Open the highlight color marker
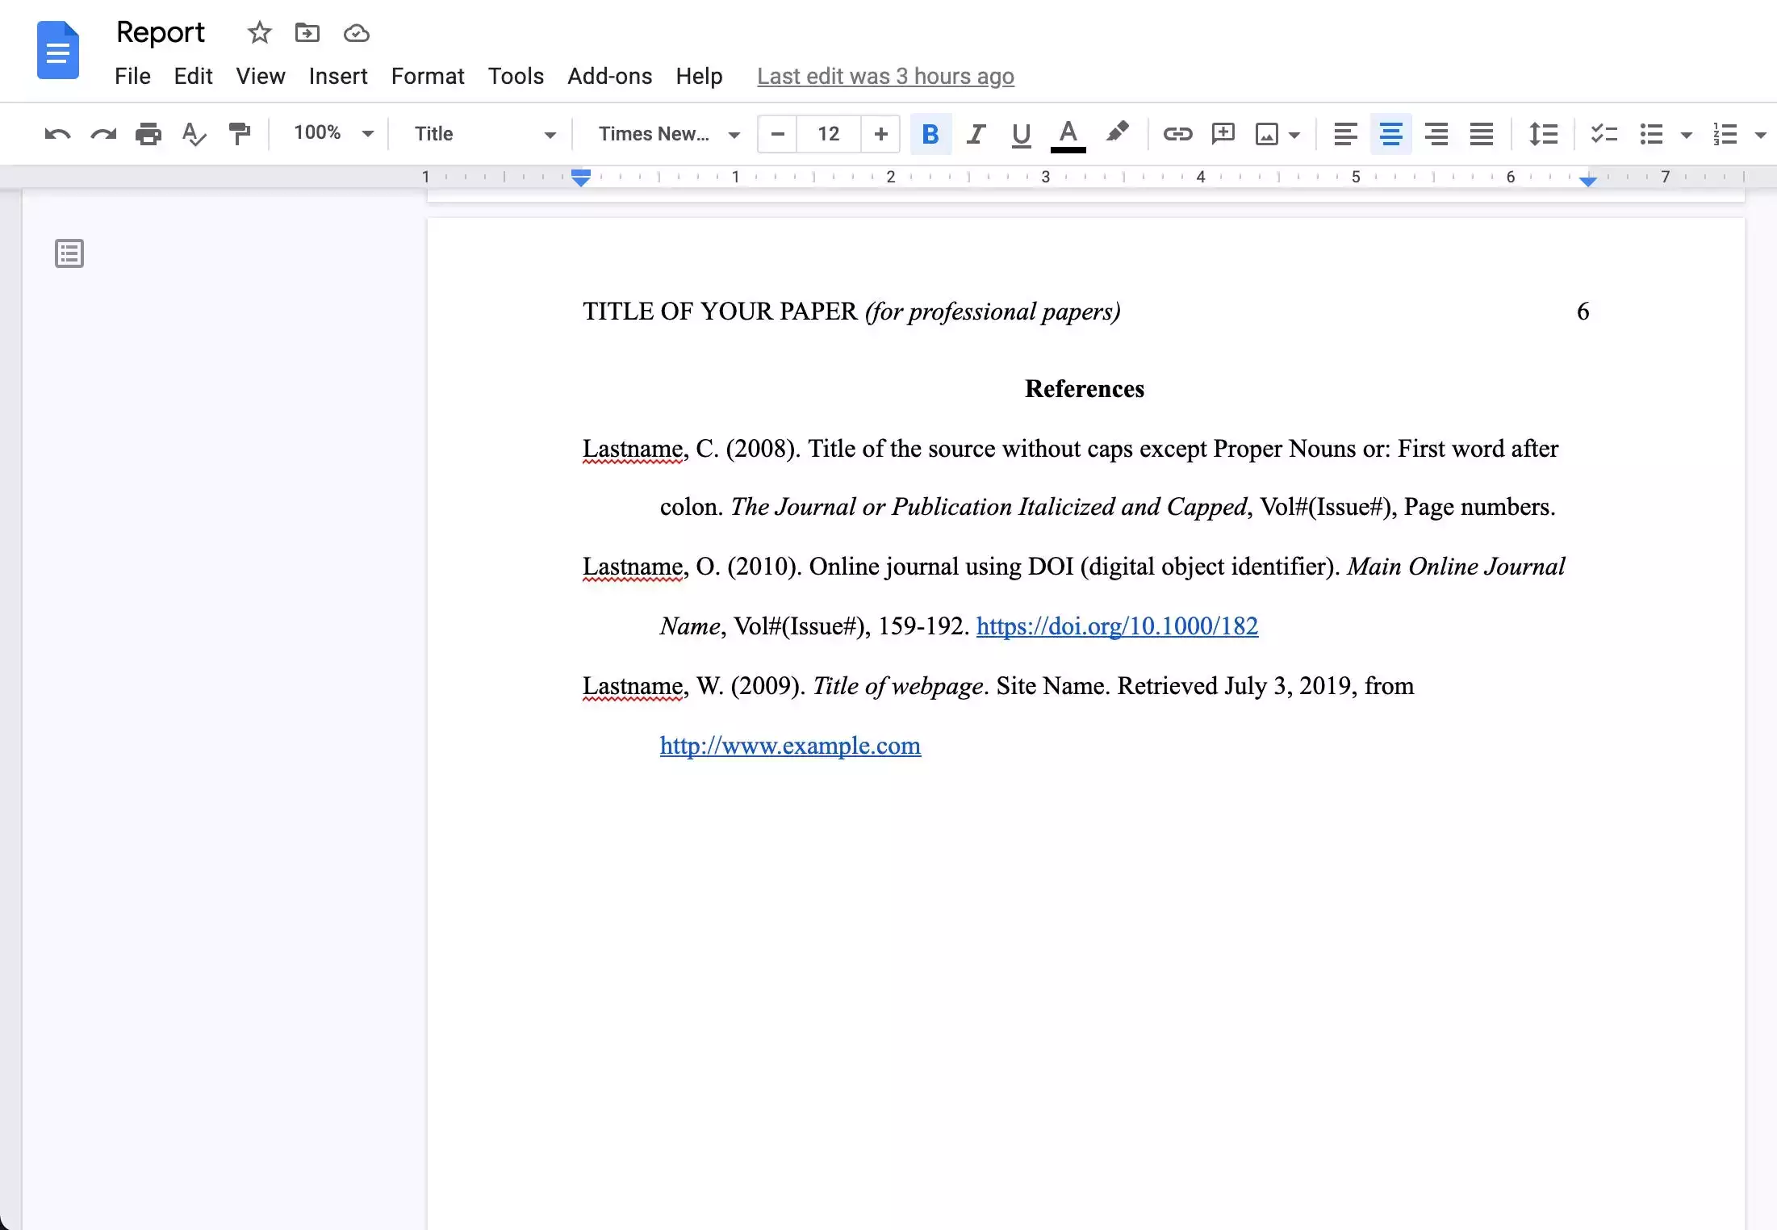 click(1118, 132)
